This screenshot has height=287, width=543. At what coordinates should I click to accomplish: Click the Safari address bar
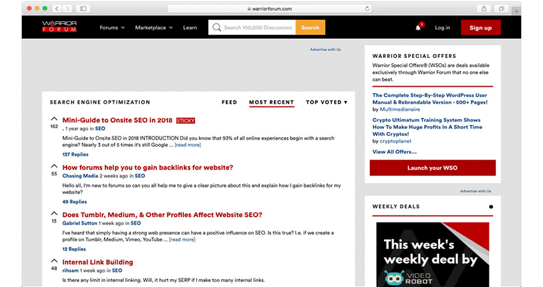point(270,9)
